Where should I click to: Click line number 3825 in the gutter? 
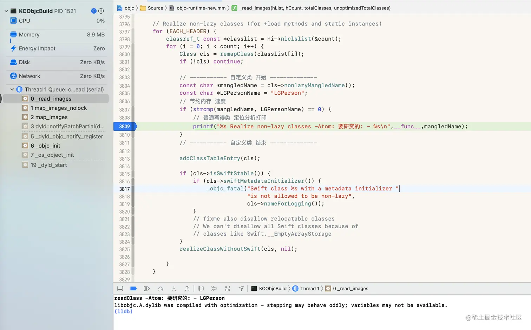[x=124, y=249]
